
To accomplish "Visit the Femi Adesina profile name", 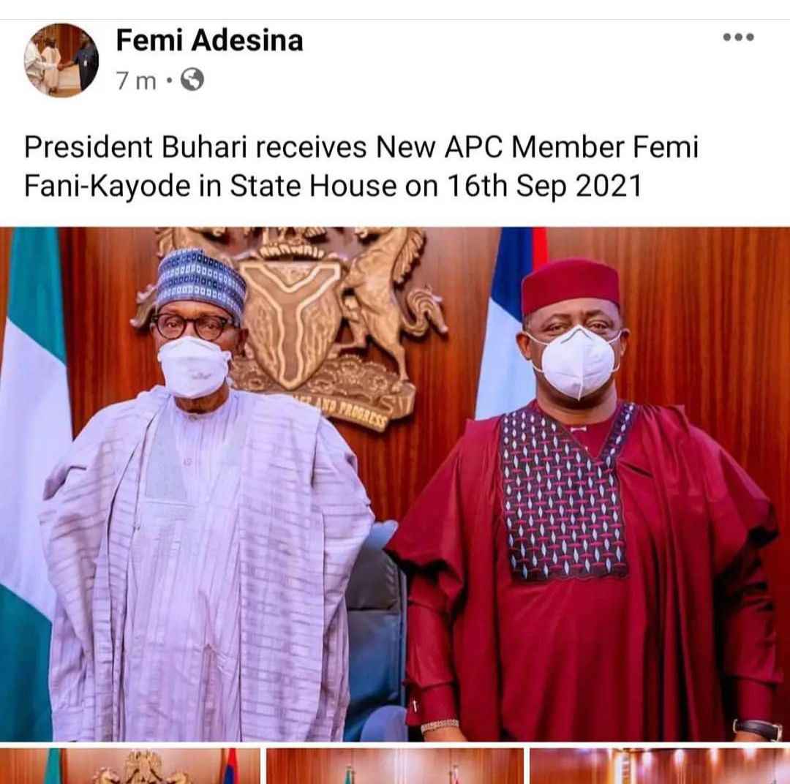I will [210, 41].
